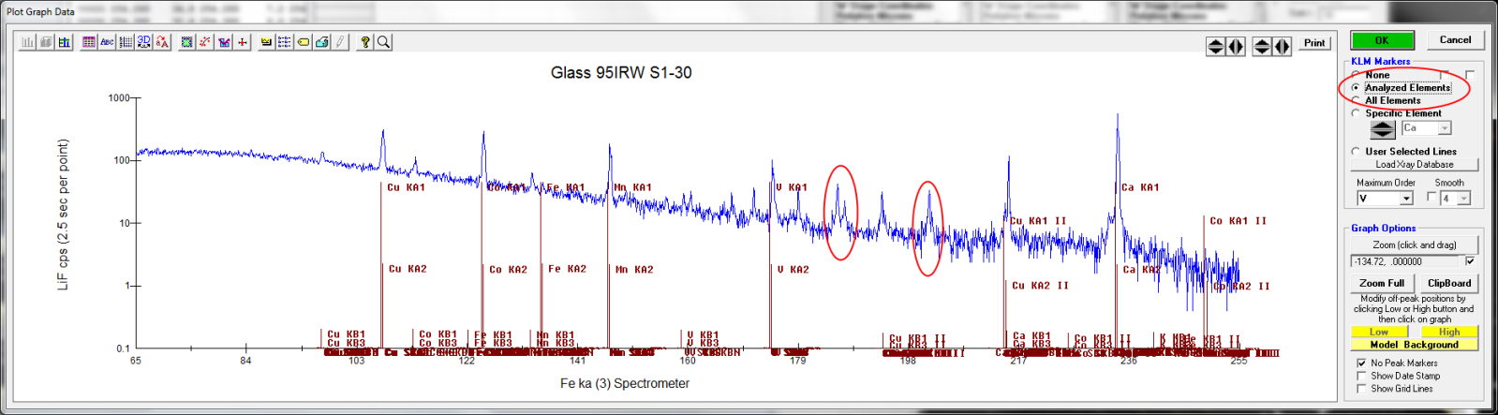Click the 3D view toolbar icon
Screen dimensions: 1498x415
(143, 42)
